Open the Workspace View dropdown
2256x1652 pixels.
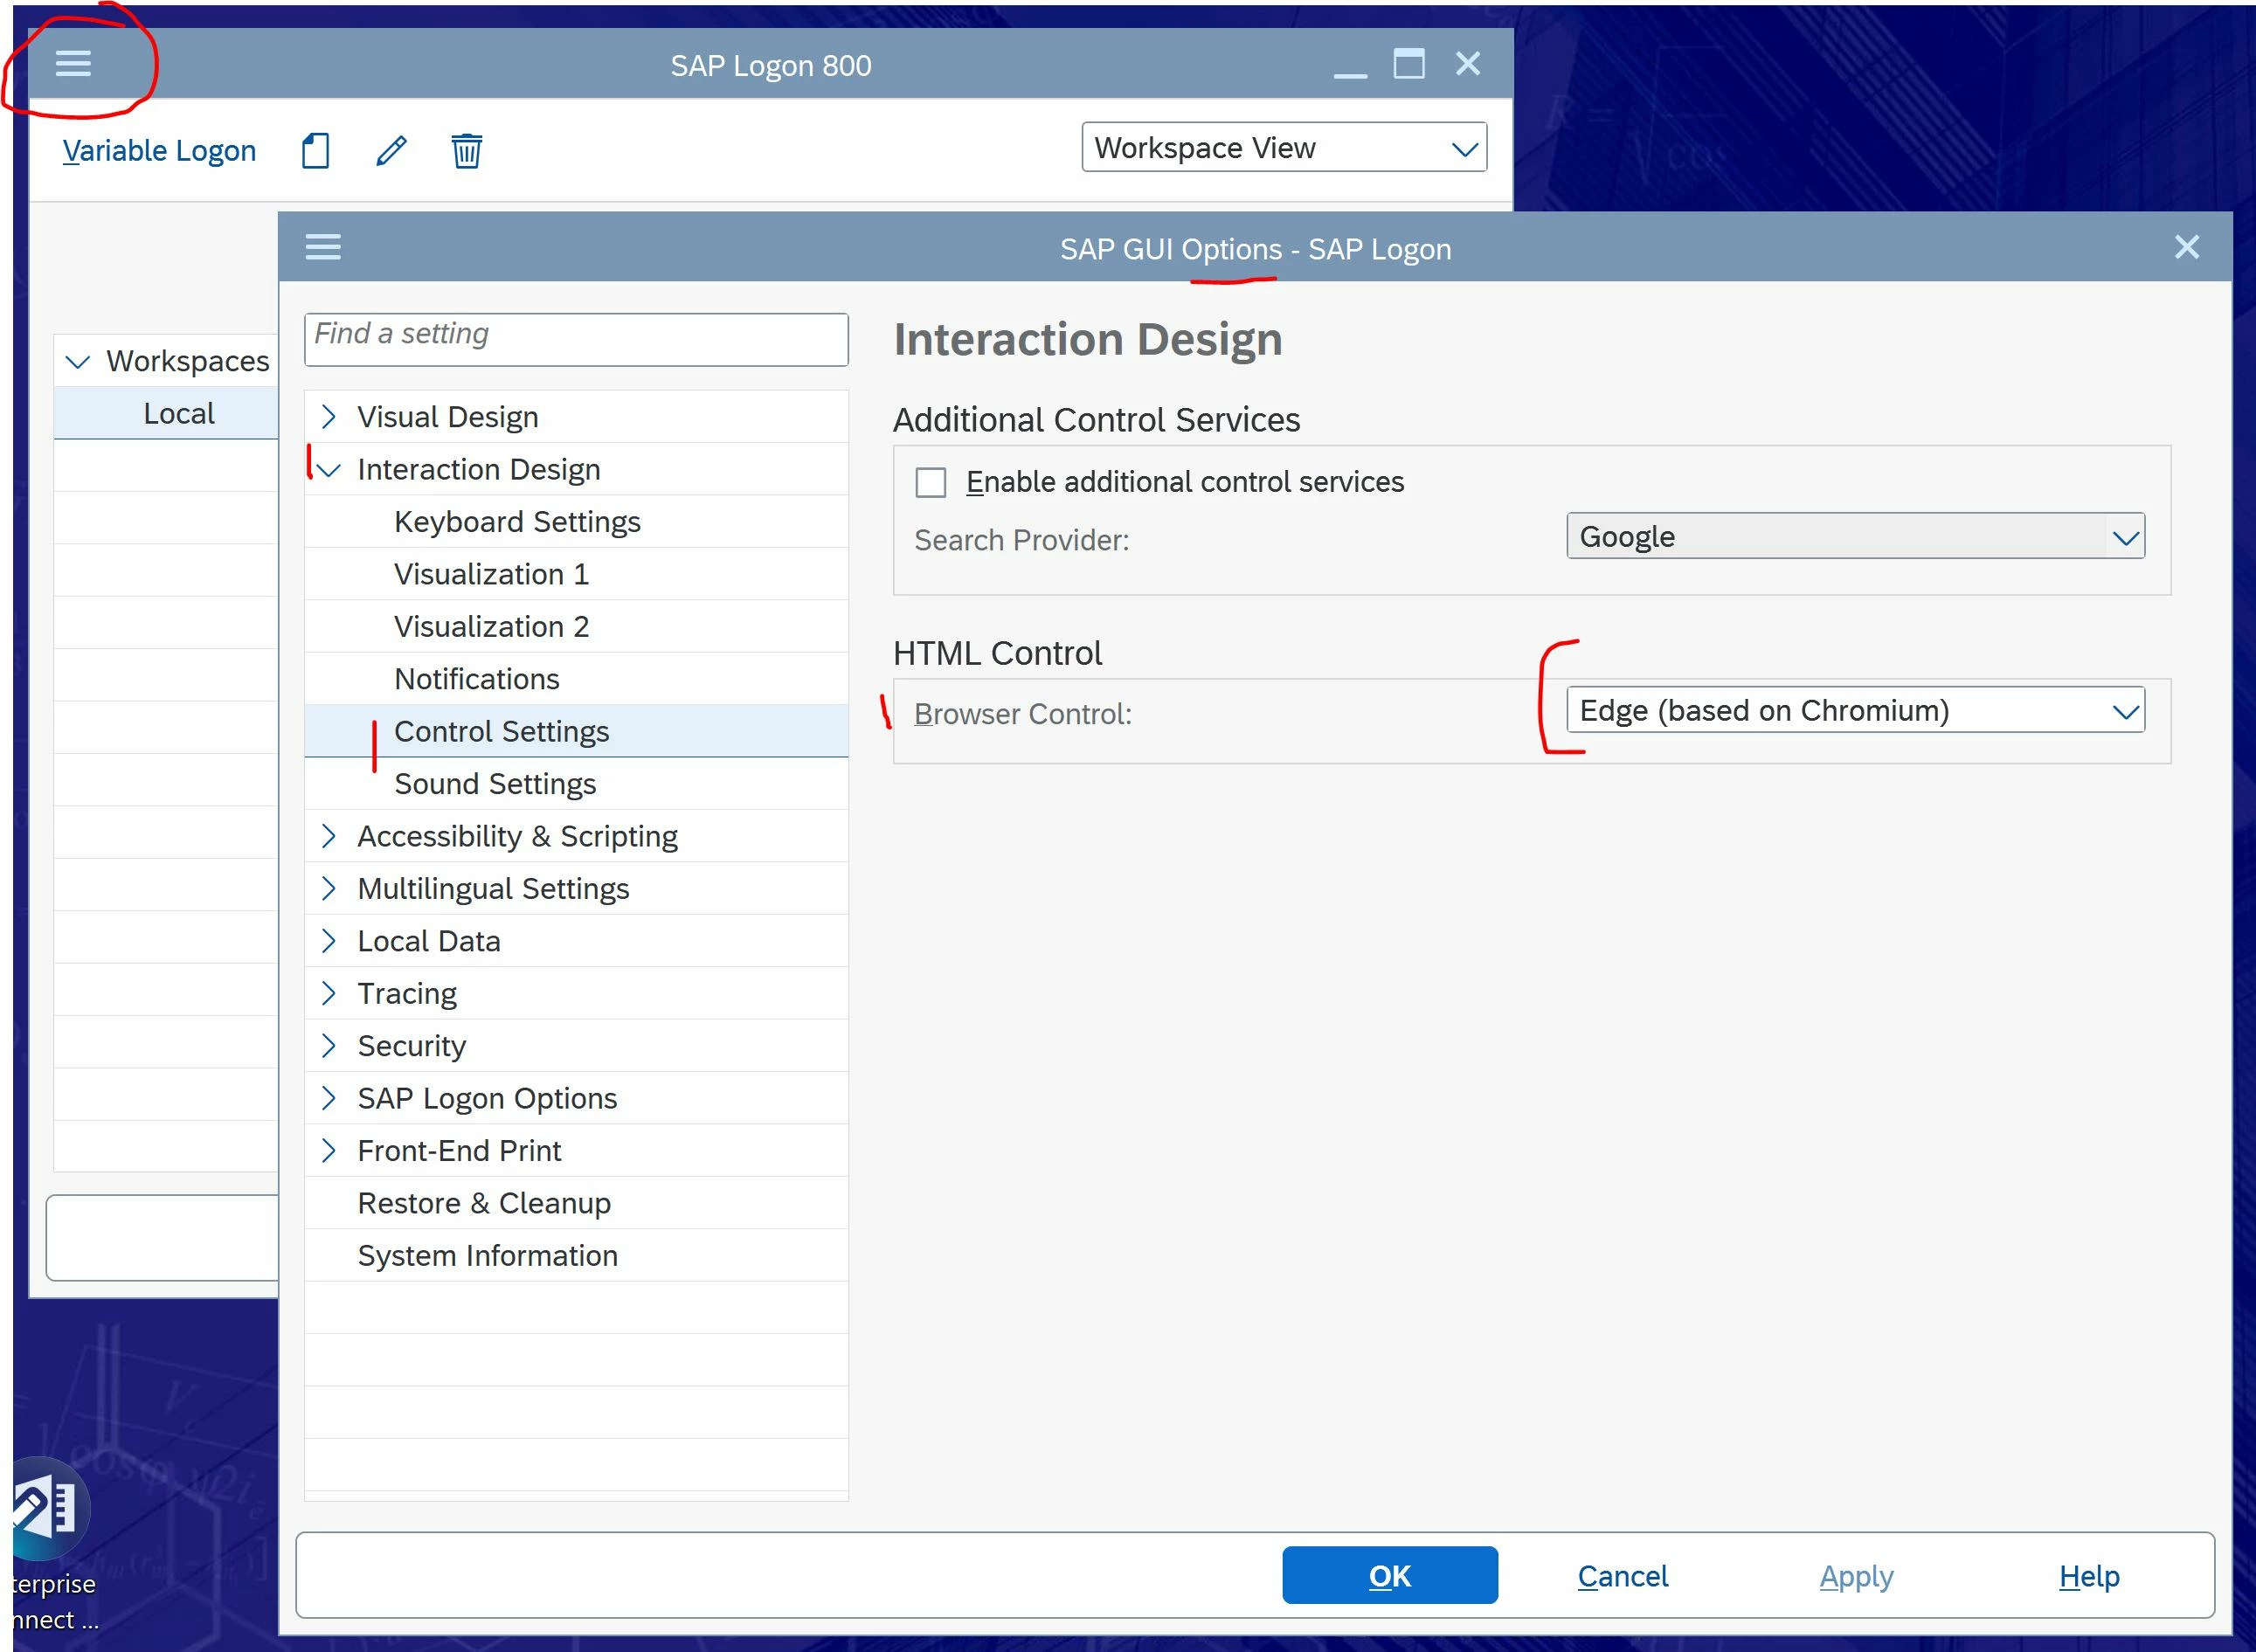(x=1283, y=148)
